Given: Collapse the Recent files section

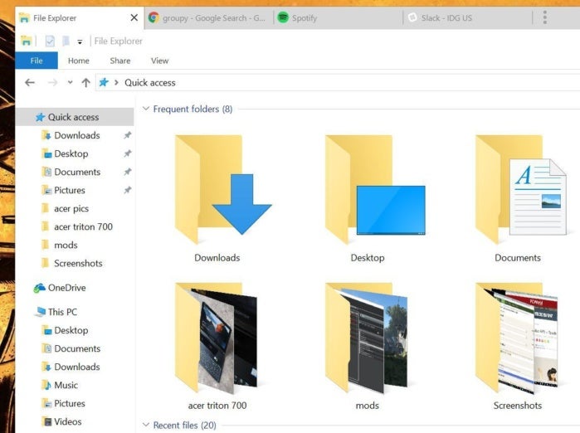Looking at the screenshot, I should pos(146,425).
